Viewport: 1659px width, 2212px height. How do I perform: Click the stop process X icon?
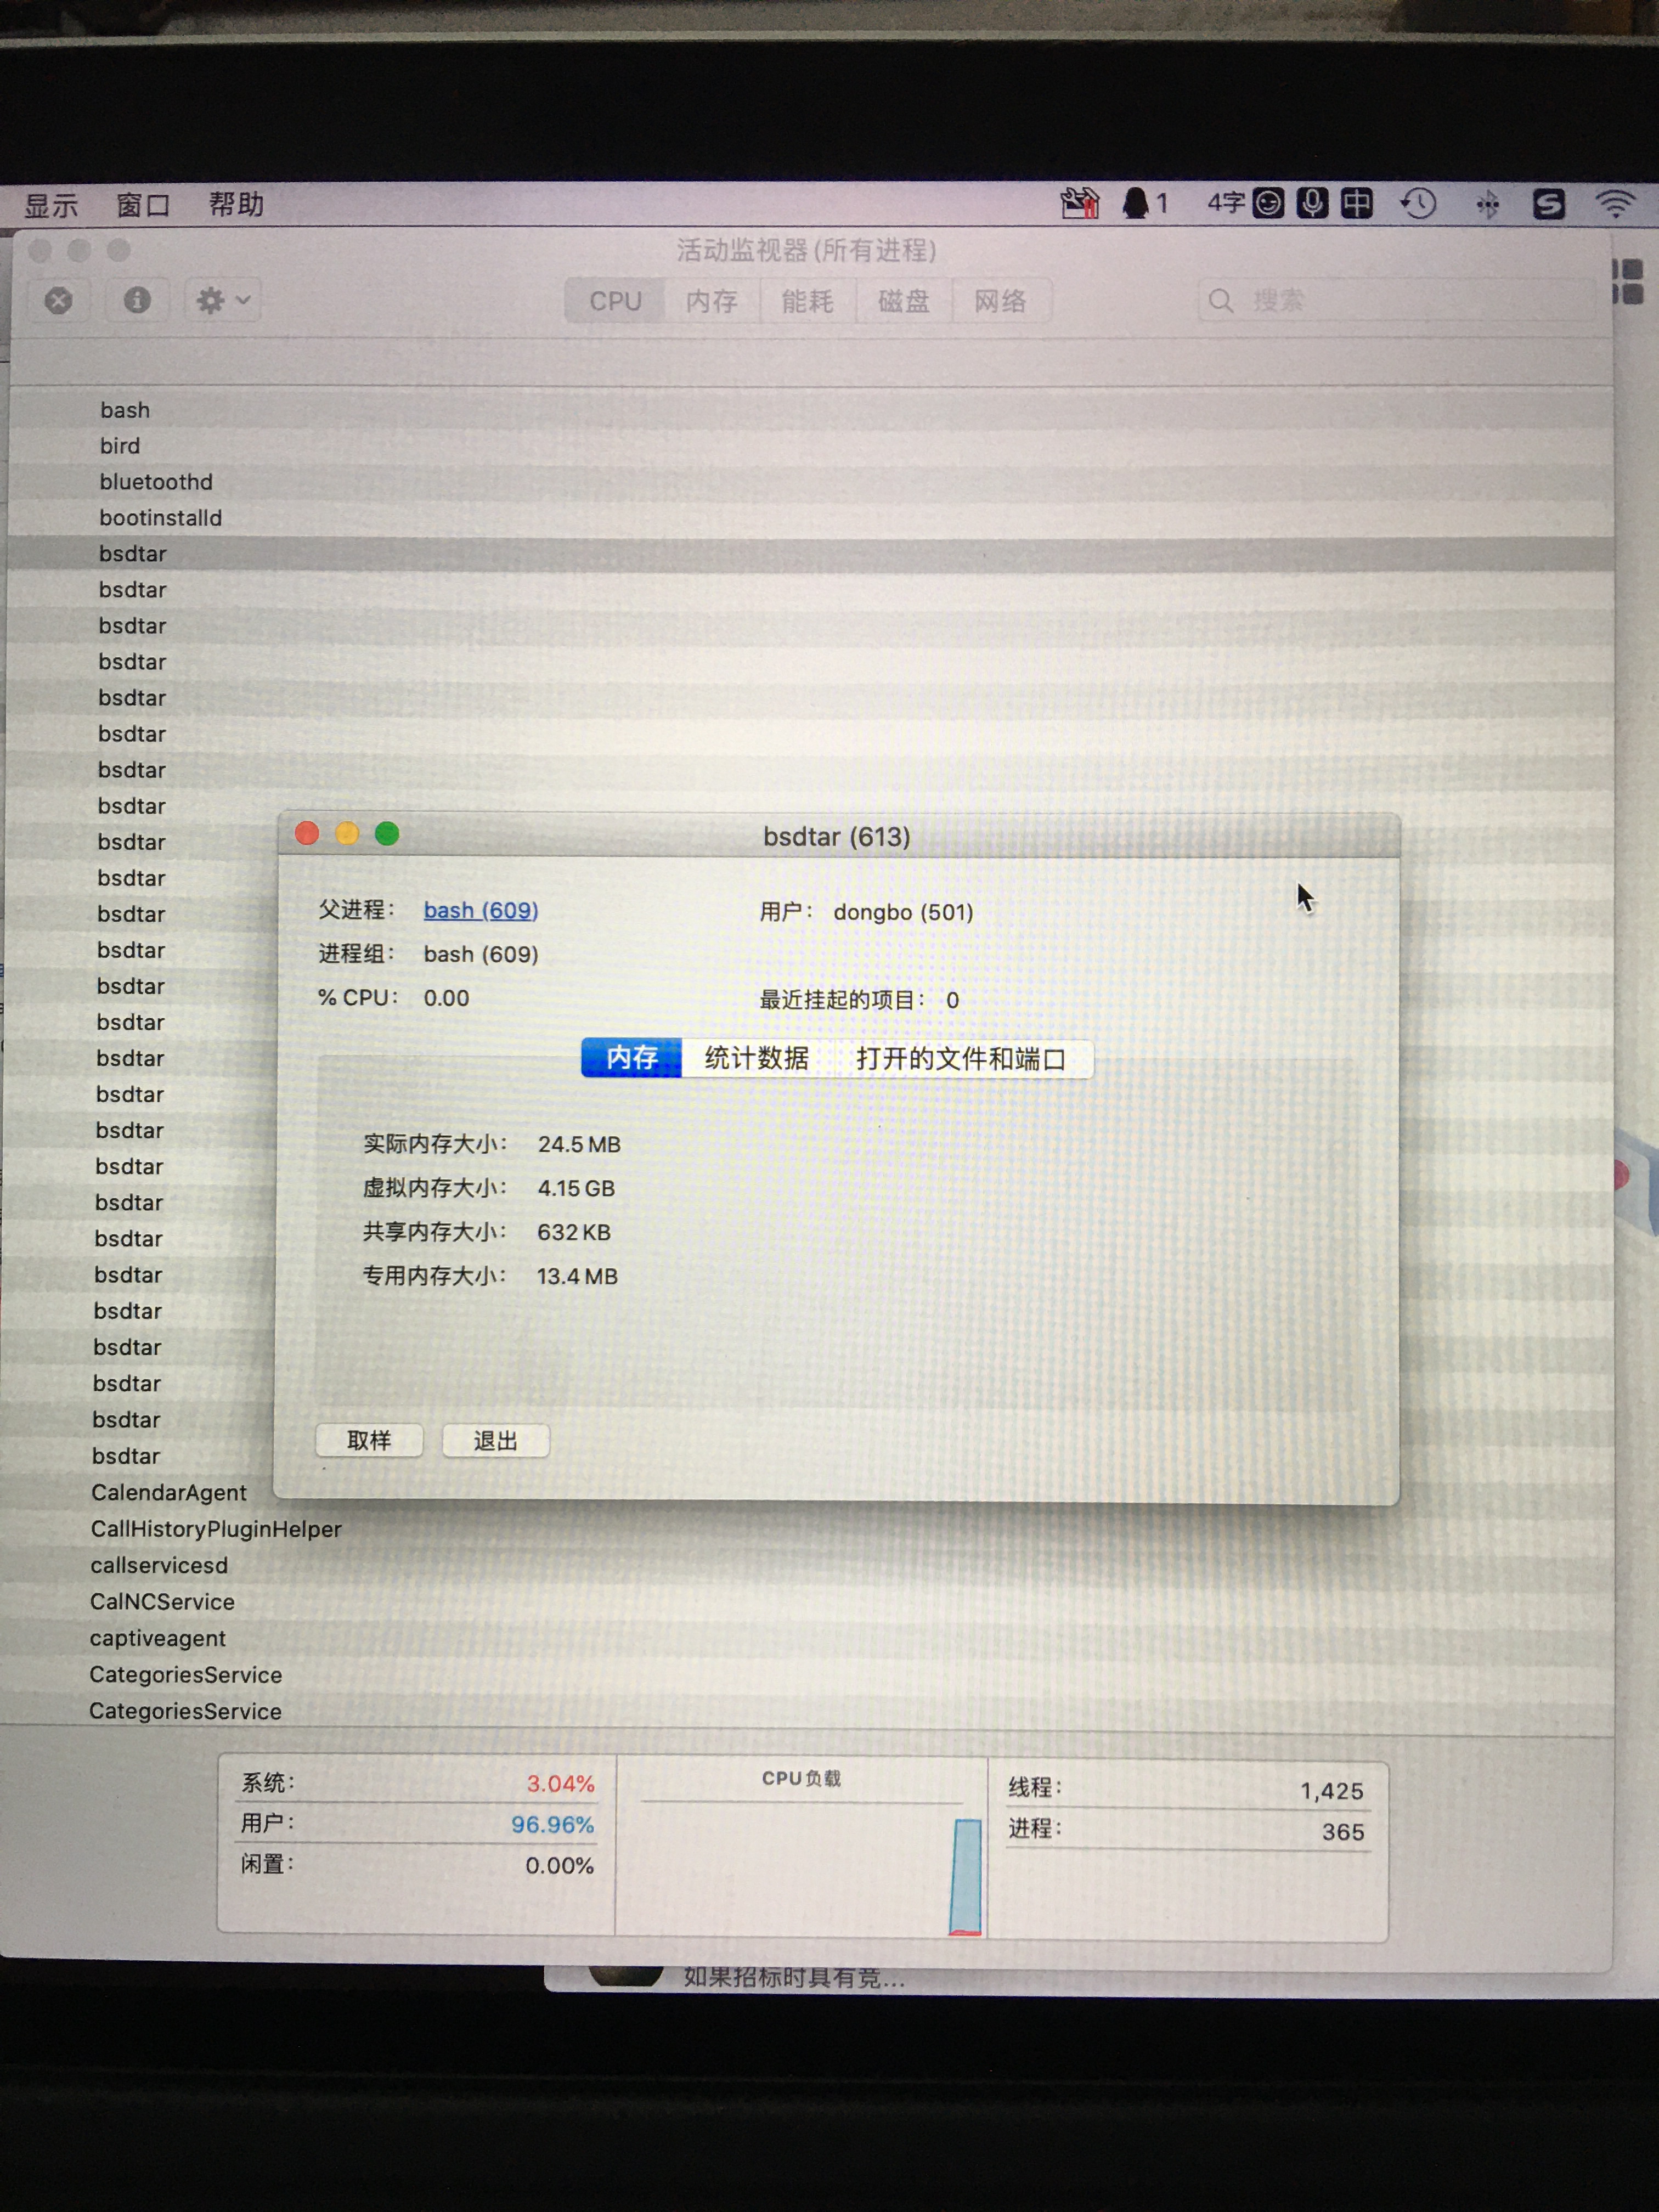point(59,300)
